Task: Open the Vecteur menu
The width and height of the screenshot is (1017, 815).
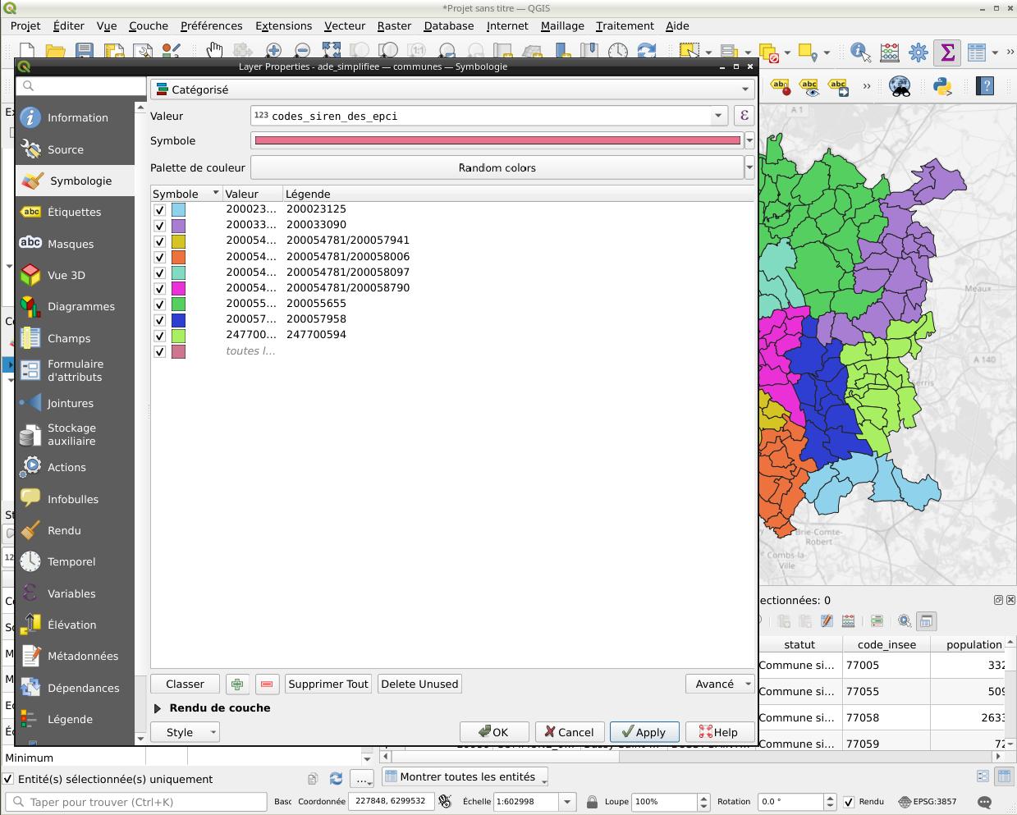Action: [344, 25]
